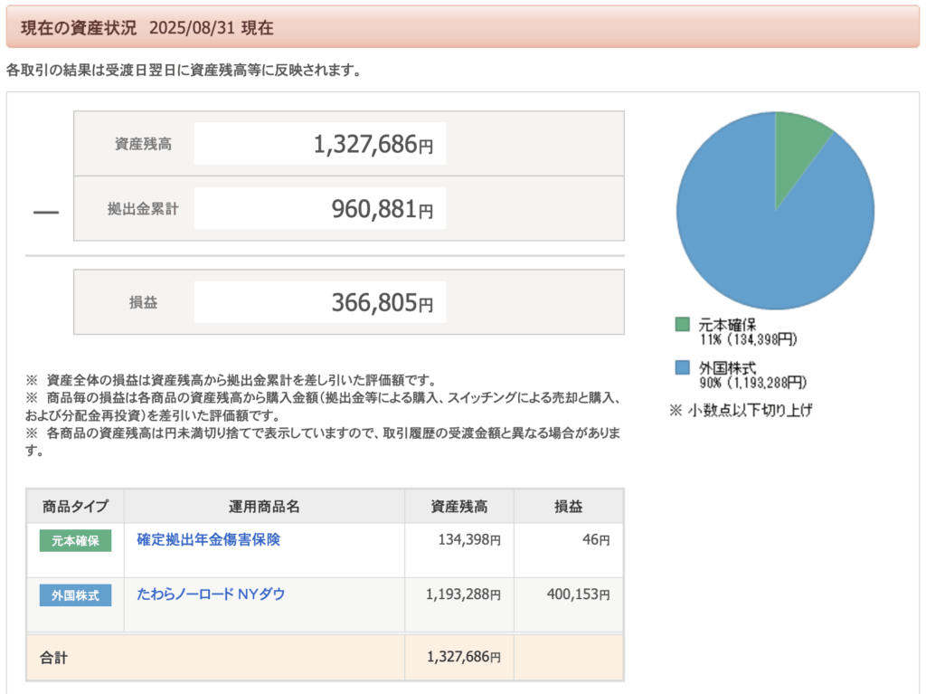Click the minus sign beside 拠出金累計
Screen dimensions: 926x694
point(45,212)
